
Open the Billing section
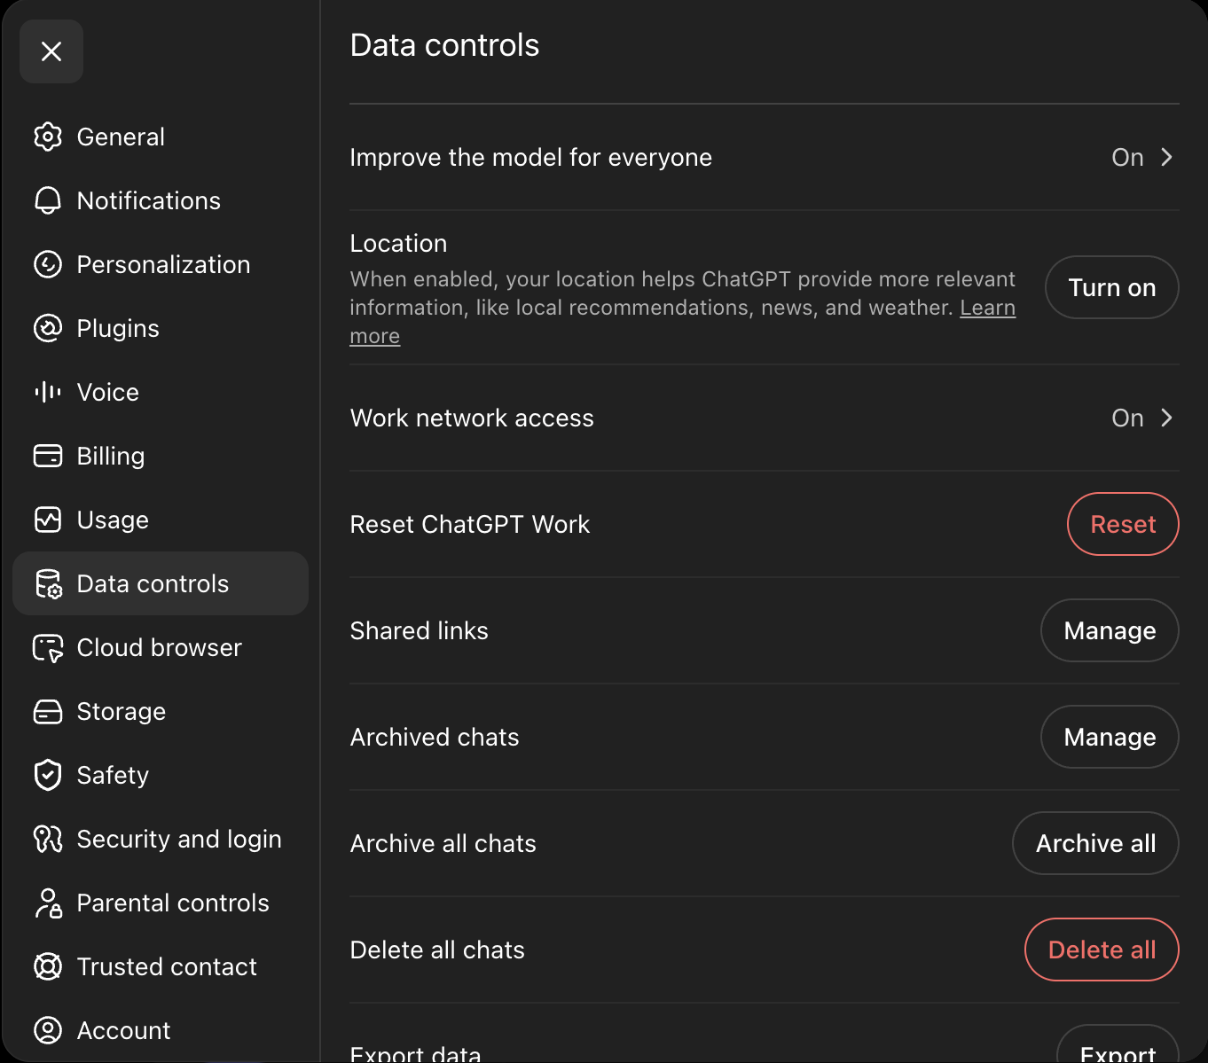click(x=161, y=456)
